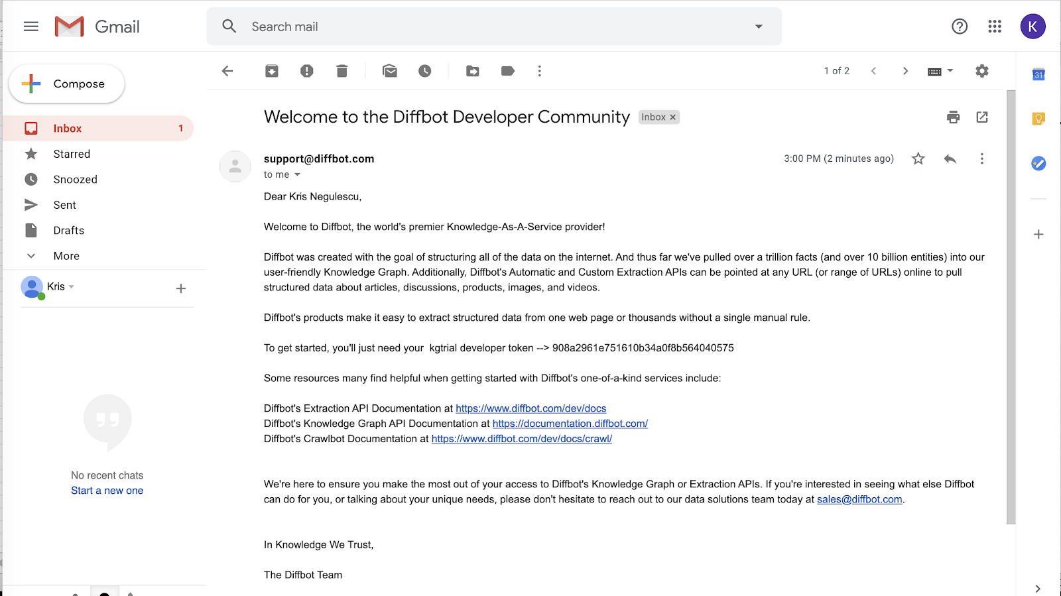Click the email vertical scrollbar
The image size is (1061, 596).
click(x=1011, y=307)
